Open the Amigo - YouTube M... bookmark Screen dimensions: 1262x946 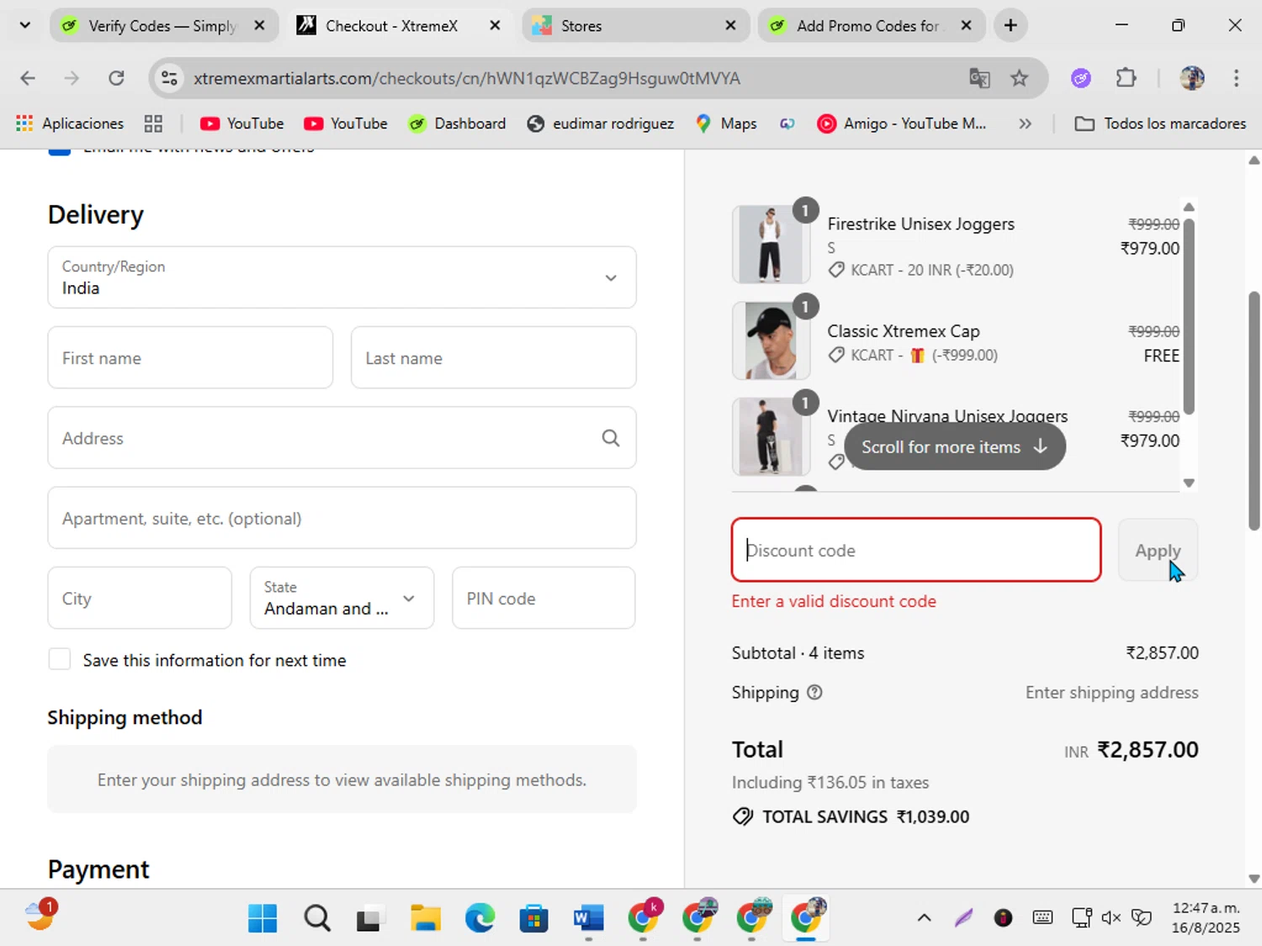(902, 124)
